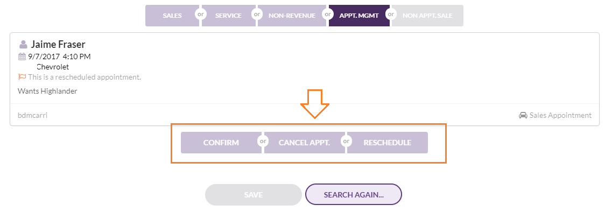Switch to the SERVICE tab

coord(228,16)
